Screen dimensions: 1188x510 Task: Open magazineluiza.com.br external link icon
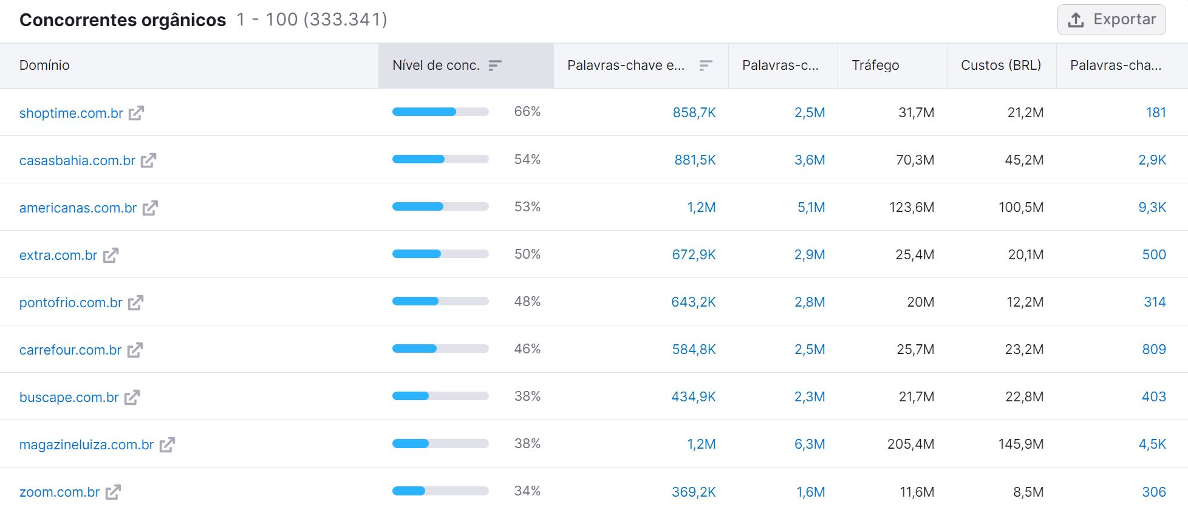(x=167, y=444)
